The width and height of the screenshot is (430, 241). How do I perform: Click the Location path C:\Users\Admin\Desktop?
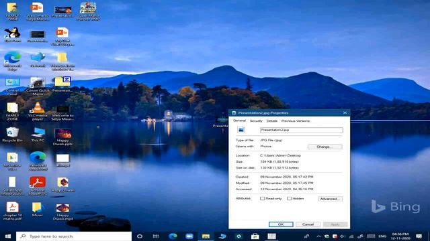(x=280, y=155)
